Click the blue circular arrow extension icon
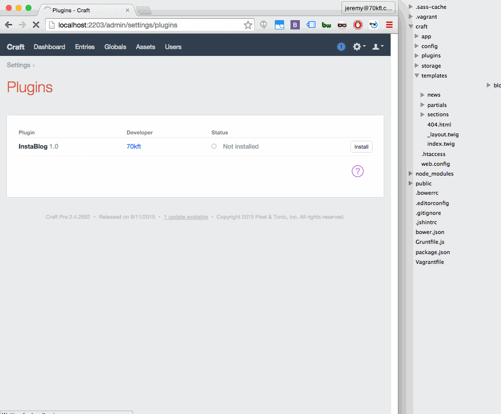Screen dimensions: 501x414 tap(373, 25)
